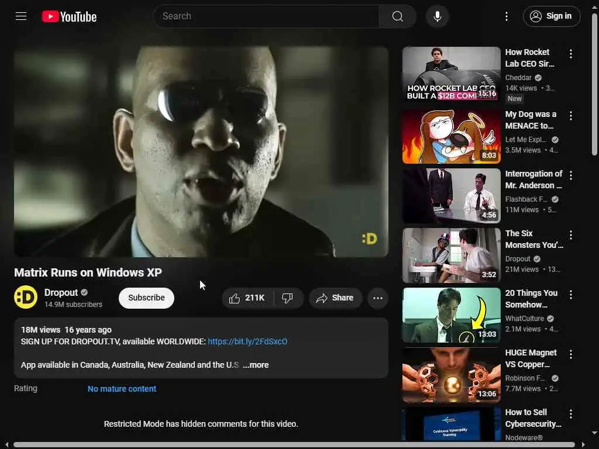Viewport: 599px width, 449px height.
Task: Click the Dropout channel under Six Monsters
Action: coord(518,258)
